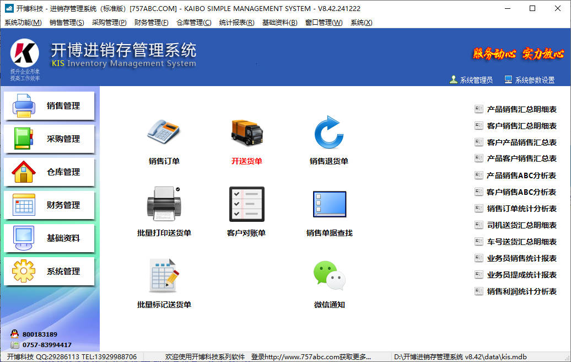This screenshot has height=362, width=571.
Task: Open the 系统(X) menu
Action: tap(361, 23)
